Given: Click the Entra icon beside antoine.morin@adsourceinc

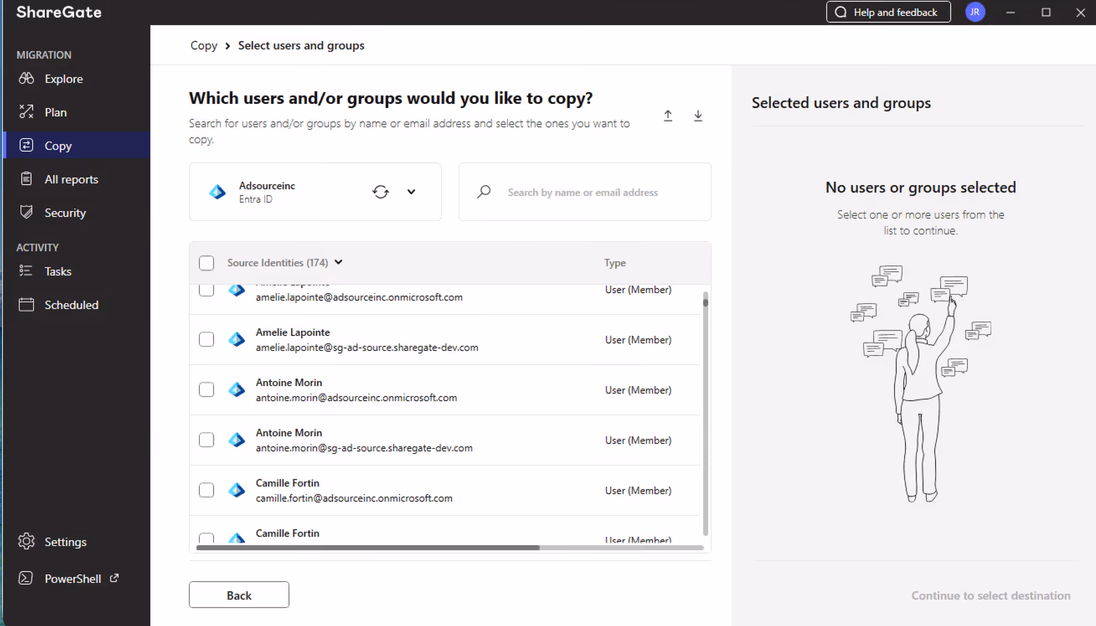Looking at the screenshot, I should (237, 390).
